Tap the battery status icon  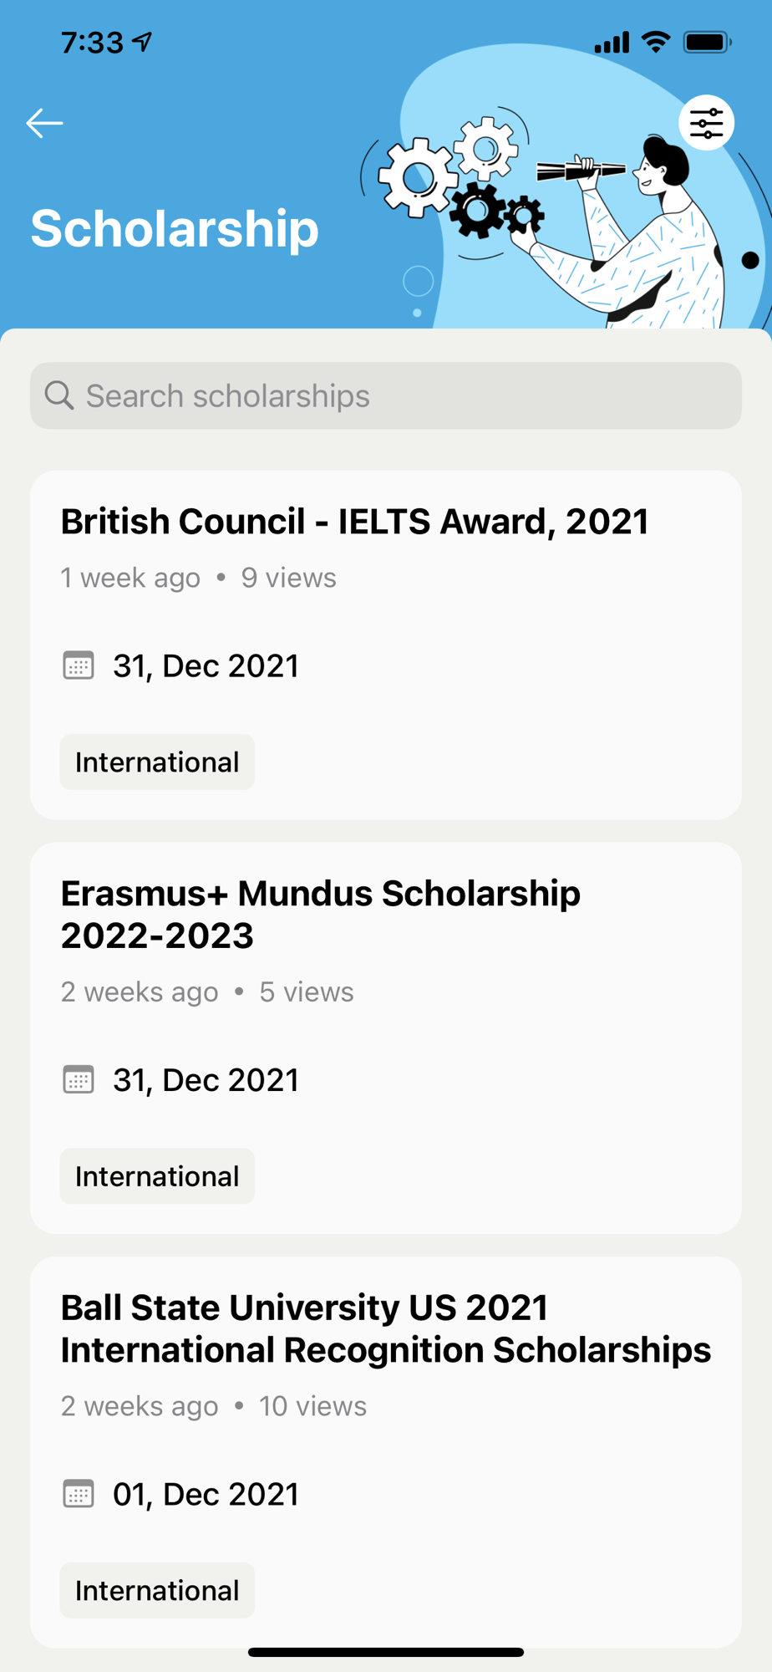coord(707,42)
